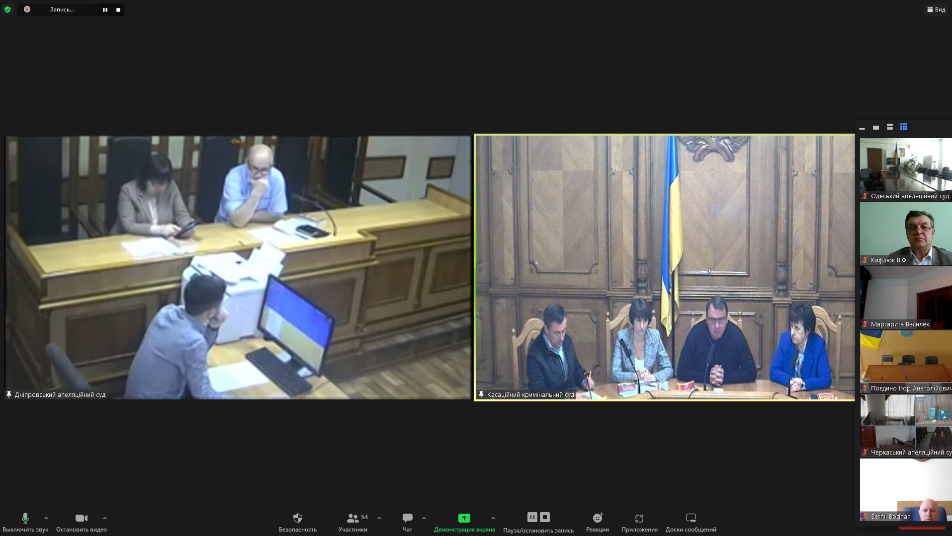This screenshot has width=952, height=536.
Task: Stop recording in the bottom toolbar
Action: point(545,517)
